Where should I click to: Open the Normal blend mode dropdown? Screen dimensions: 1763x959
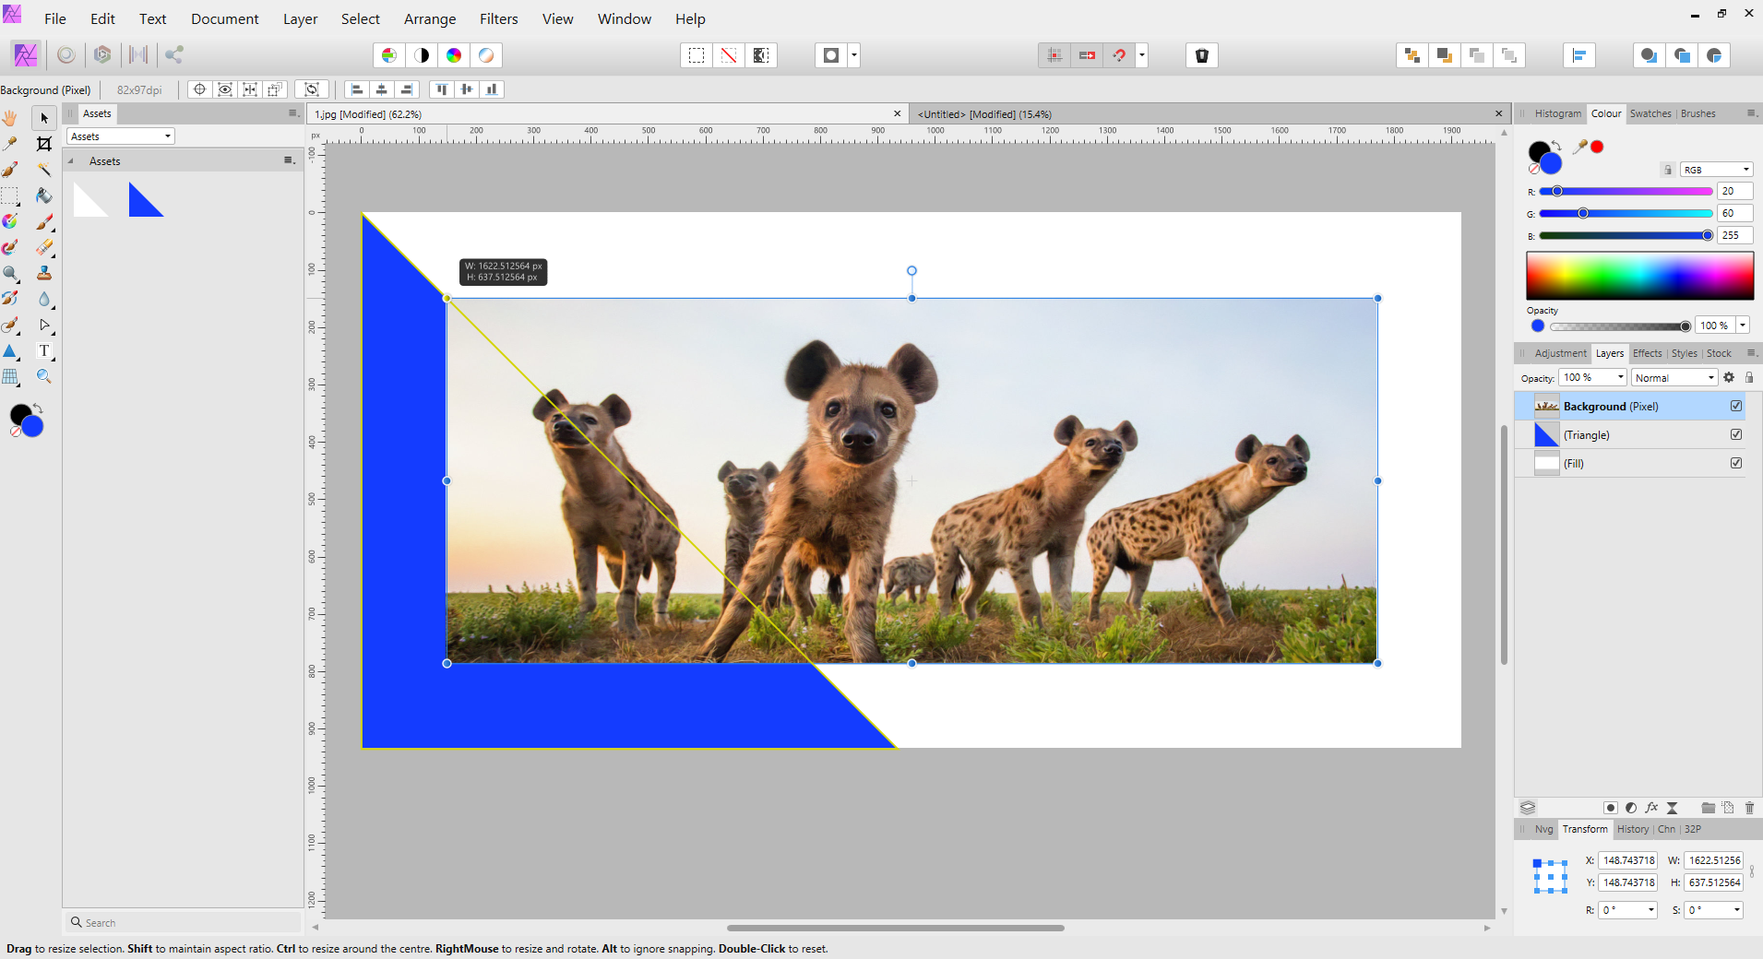click(x=1674, y=378)
